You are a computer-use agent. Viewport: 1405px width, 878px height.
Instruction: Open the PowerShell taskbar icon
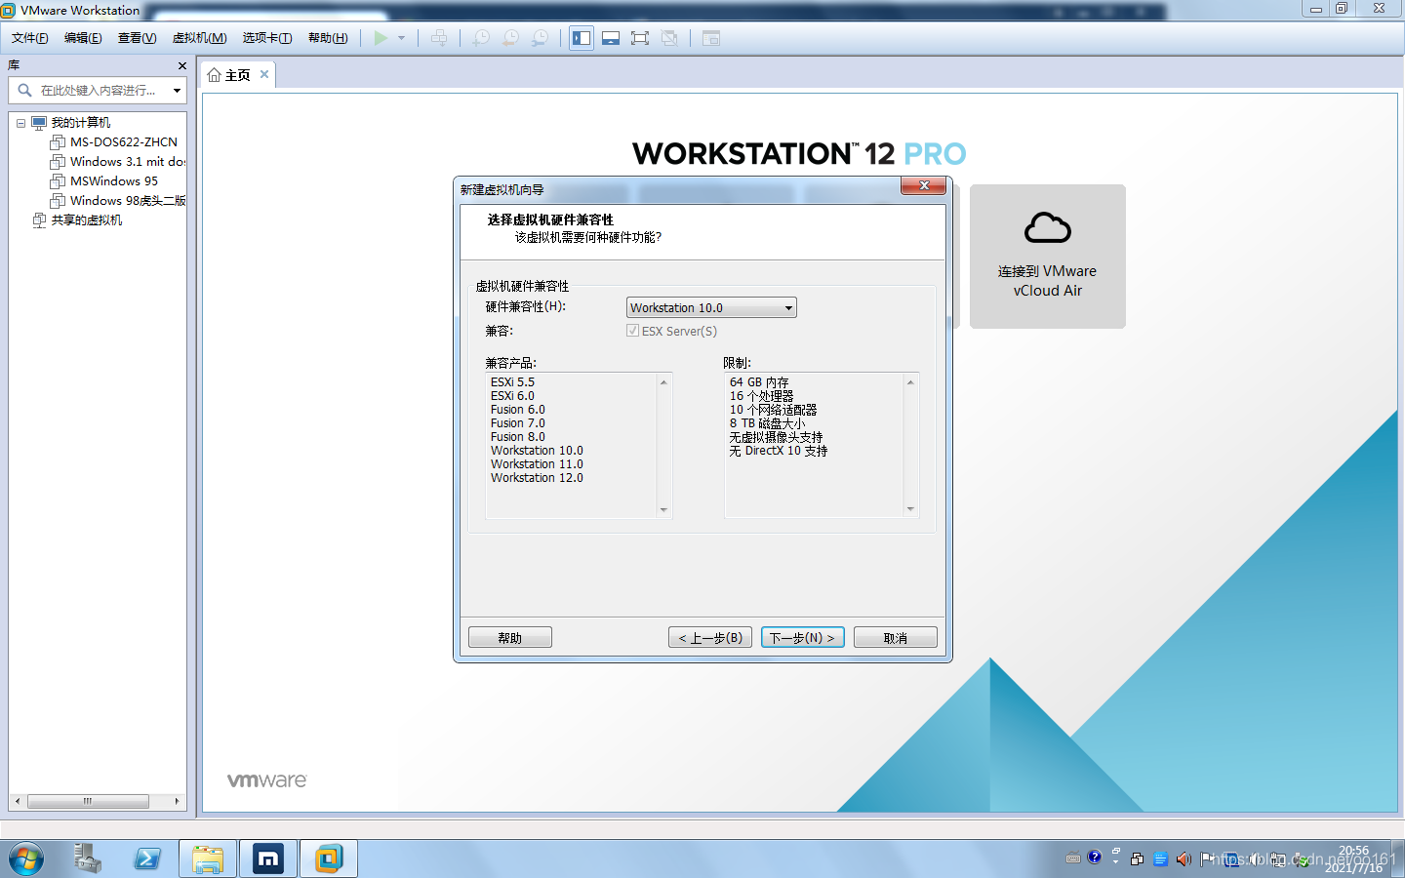click(147, 858)
